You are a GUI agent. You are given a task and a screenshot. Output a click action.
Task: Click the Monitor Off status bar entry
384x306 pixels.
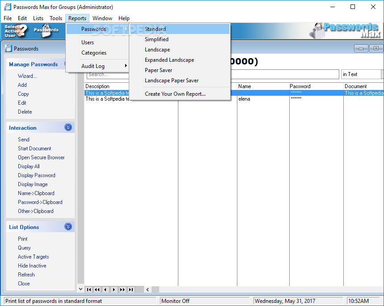click(204, 301)
